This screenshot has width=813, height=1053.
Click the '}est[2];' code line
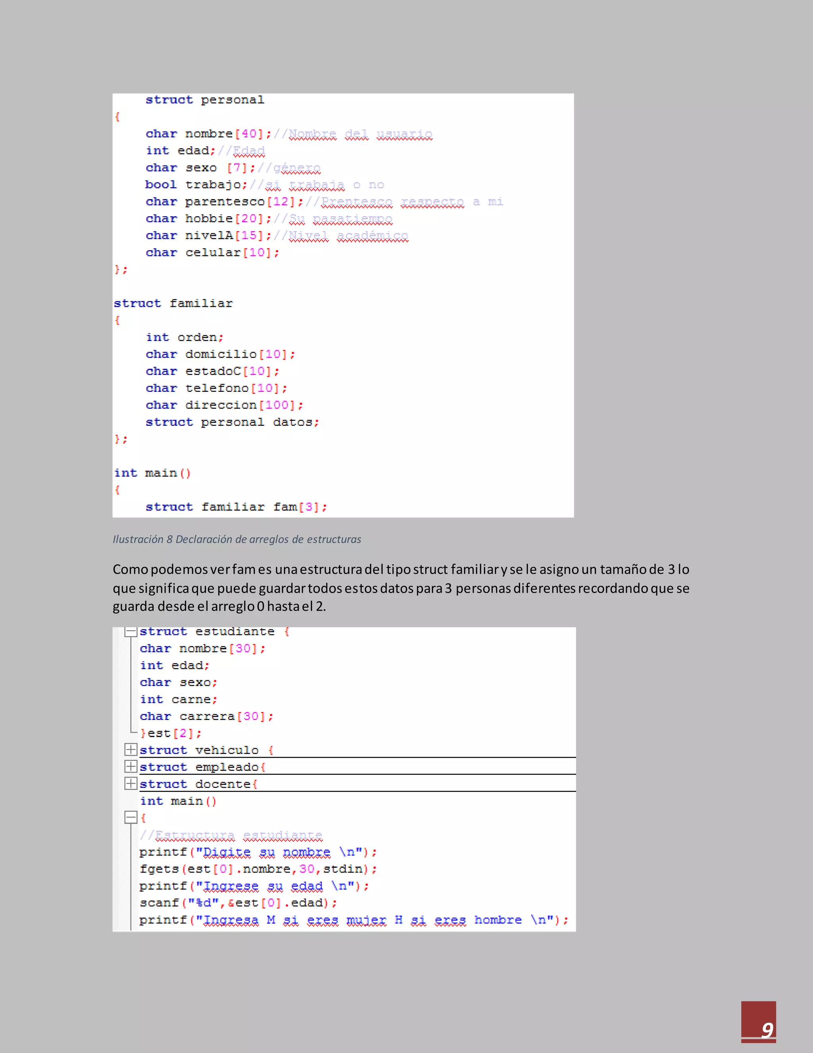171,733
